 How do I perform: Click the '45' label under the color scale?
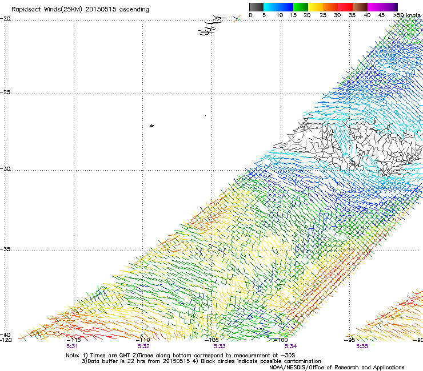[x=381, y=15]
